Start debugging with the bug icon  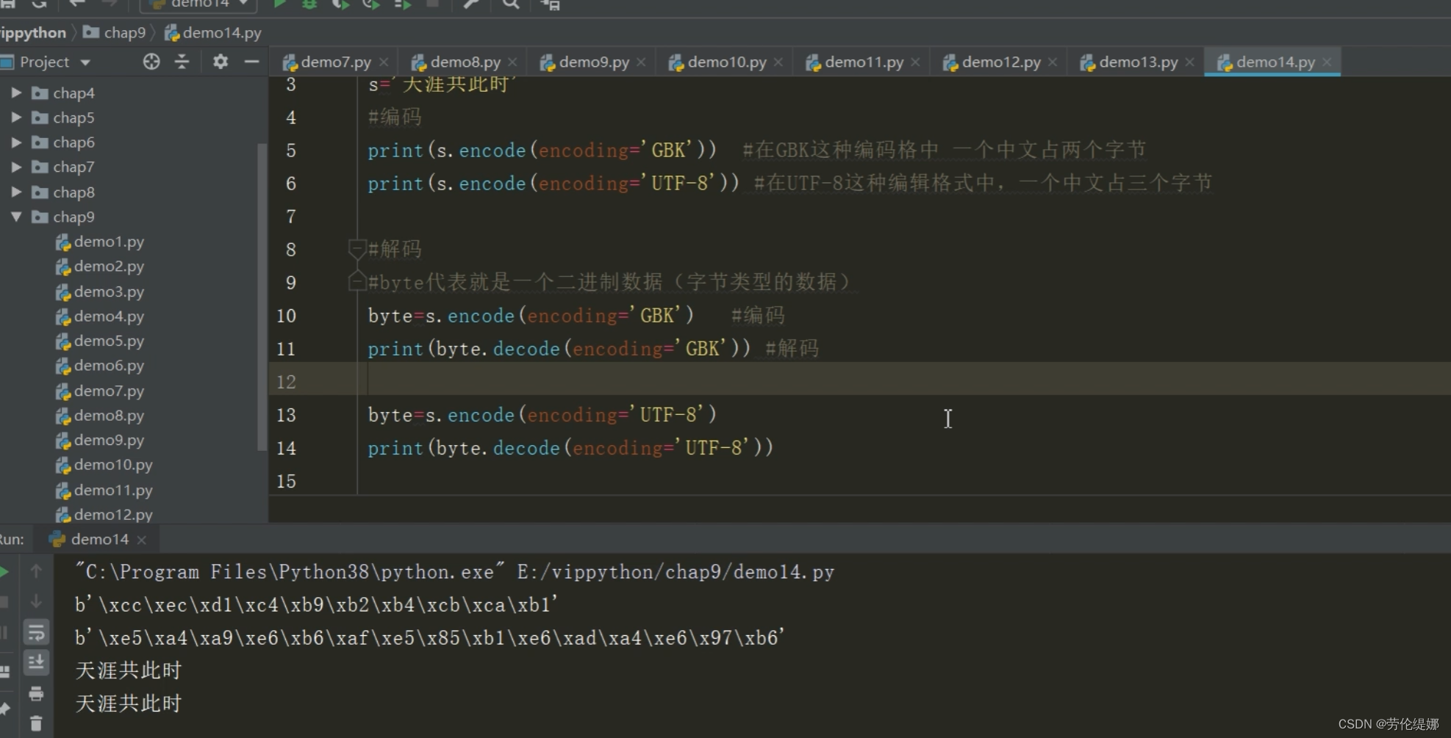point(309,4)
